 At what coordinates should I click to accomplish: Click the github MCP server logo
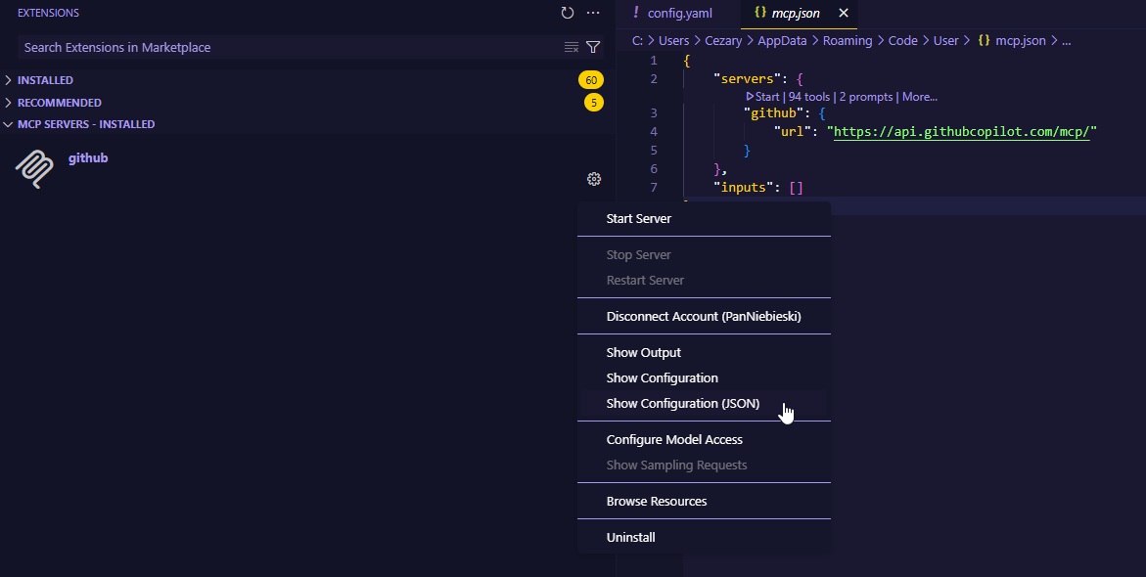tap(34, 169)
